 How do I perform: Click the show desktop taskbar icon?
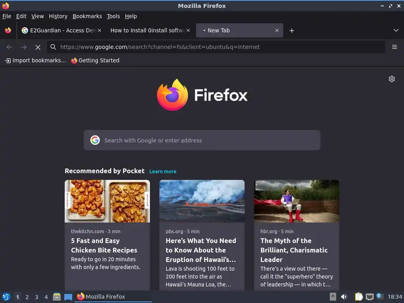(68, 297)
